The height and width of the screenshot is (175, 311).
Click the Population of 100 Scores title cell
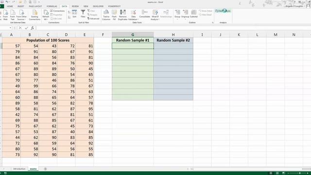[x=48, y=40]
